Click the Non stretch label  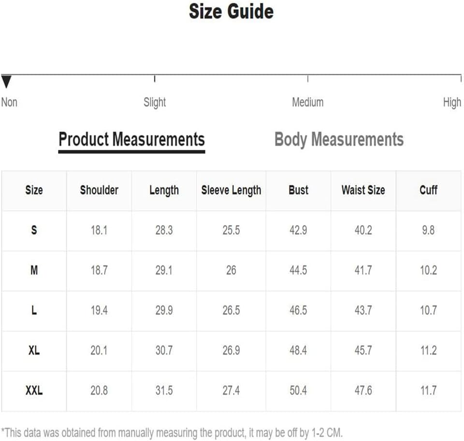(9, 102)
